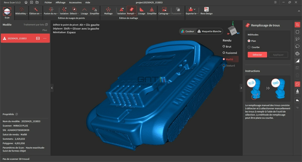Image resolution: width=302 pixels, height=162 pixels.
Task: Start Fusion du nuage de points
Action: coord(51,11)
